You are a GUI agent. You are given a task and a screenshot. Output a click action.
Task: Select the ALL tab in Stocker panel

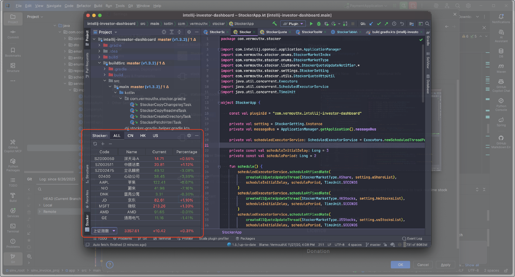(x=117, y=136)
